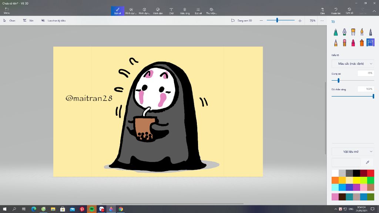Open Google Chrome from the taskbar
This screenshot has width=379, height=213.
[121, 209]
